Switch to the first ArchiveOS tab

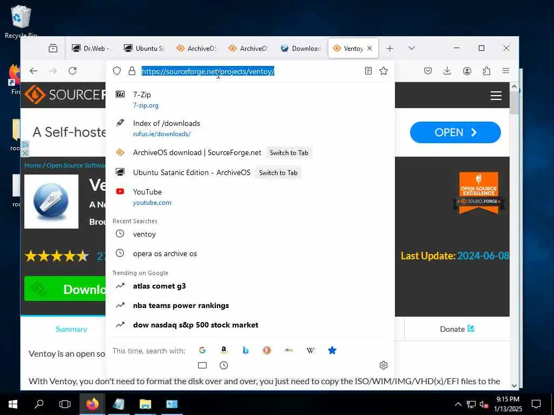196,48
